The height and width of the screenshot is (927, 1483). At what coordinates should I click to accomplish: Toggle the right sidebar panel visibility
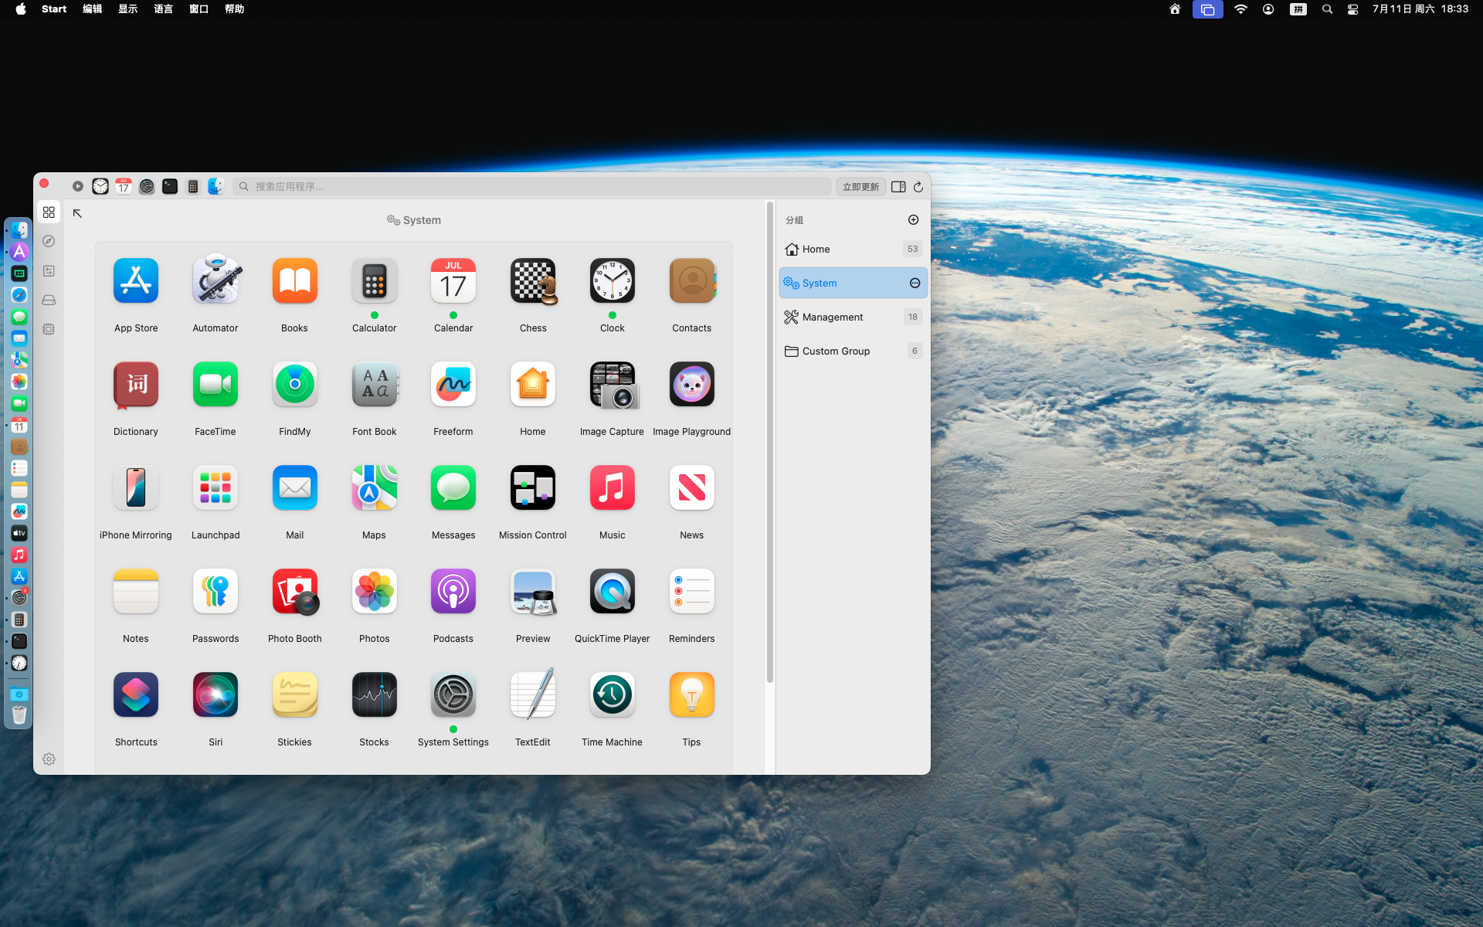(898, 187)
